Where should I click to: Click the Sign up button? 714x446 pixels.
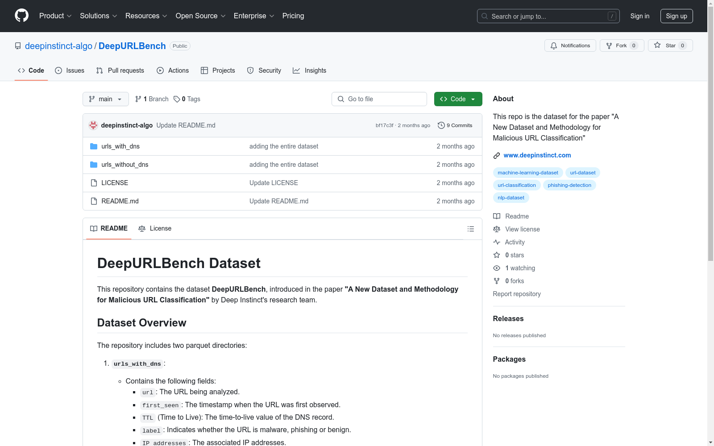coord(677,16)
